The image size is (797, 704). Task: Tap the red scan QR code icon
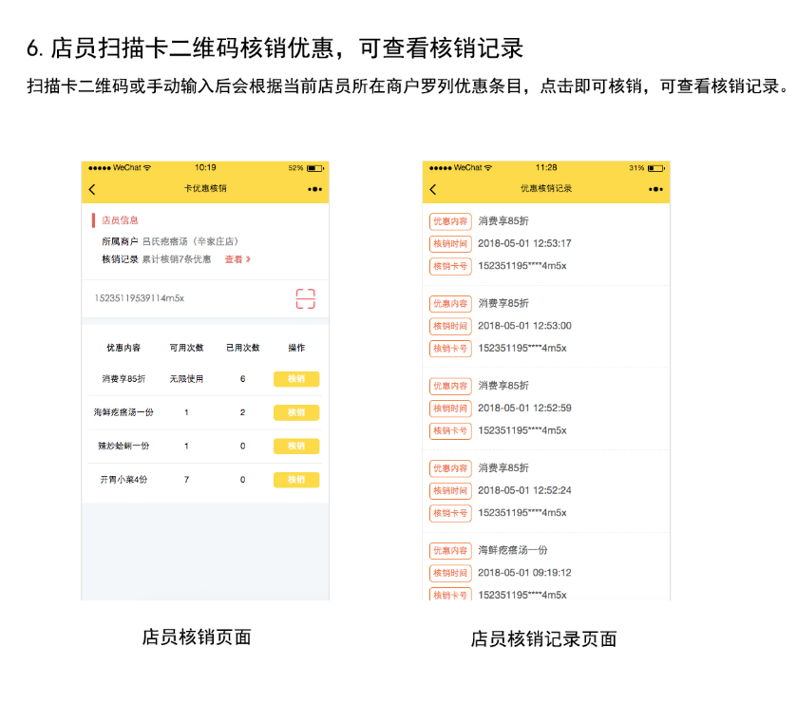tap(305, 298)
